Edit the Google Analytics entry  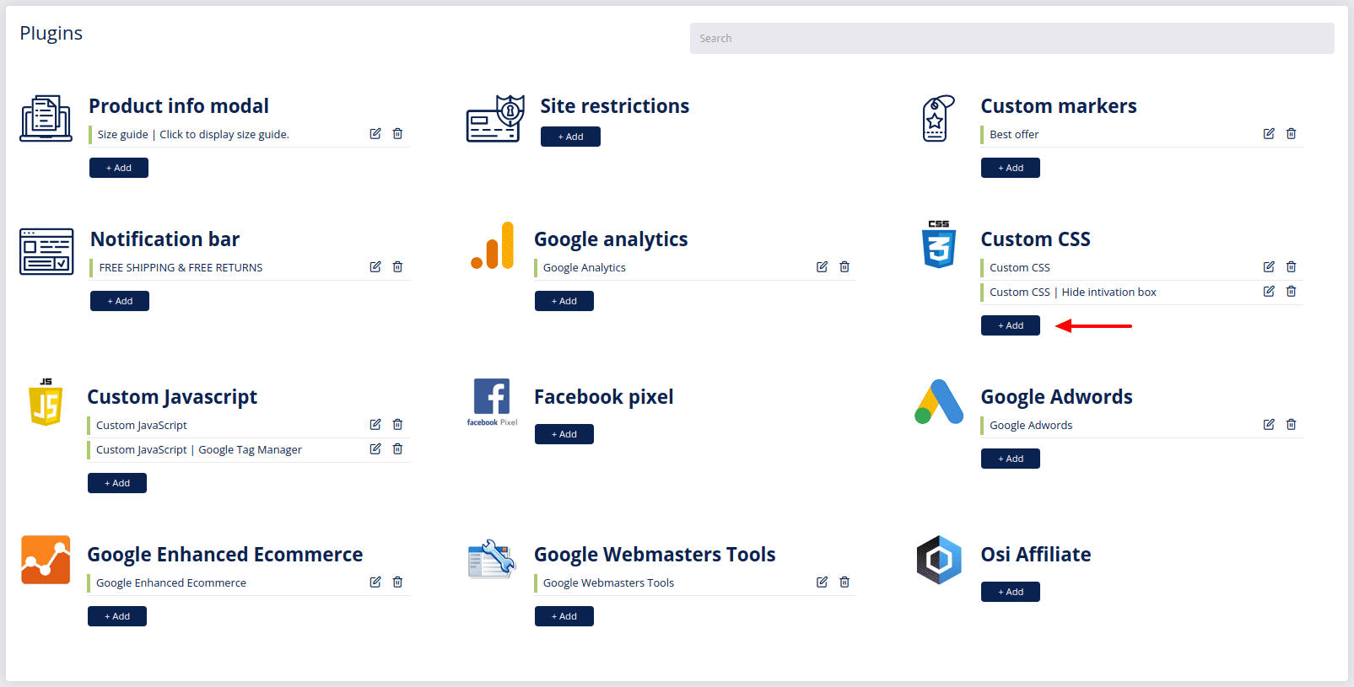point(822,266)
